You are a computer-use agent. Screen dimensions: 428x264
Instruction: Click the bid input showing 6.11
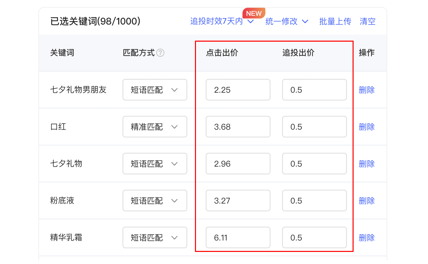coord(238,237)
